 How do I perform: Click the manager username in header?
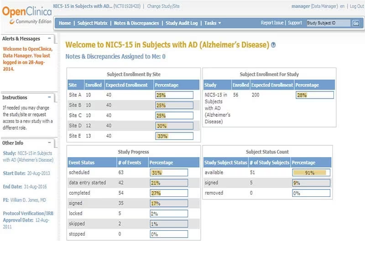tap(301, 6)
